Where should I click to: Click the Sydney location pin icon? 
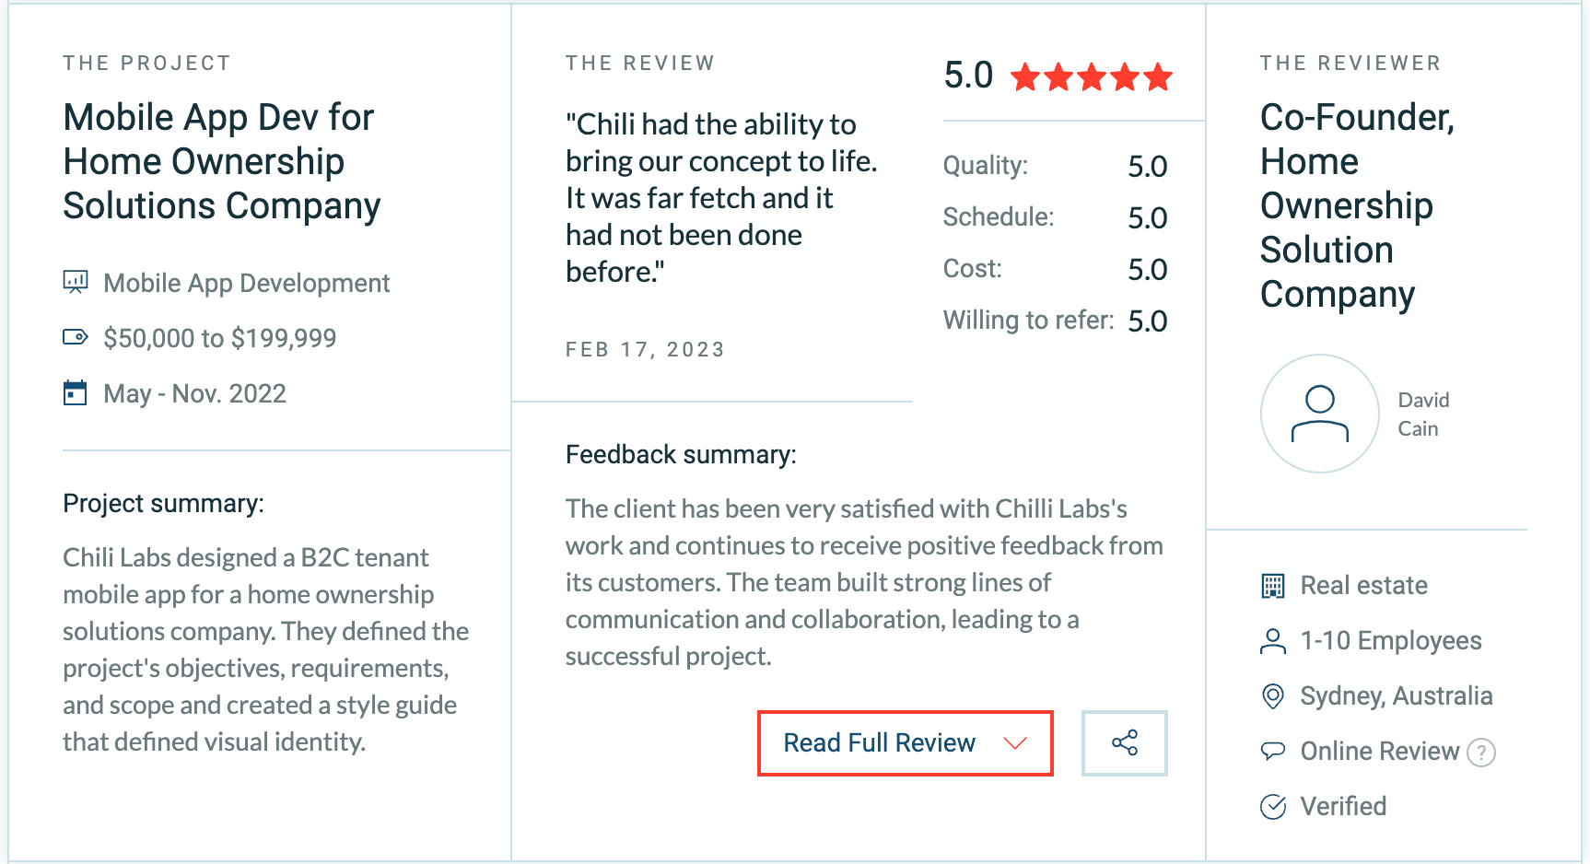(1272, 696)
